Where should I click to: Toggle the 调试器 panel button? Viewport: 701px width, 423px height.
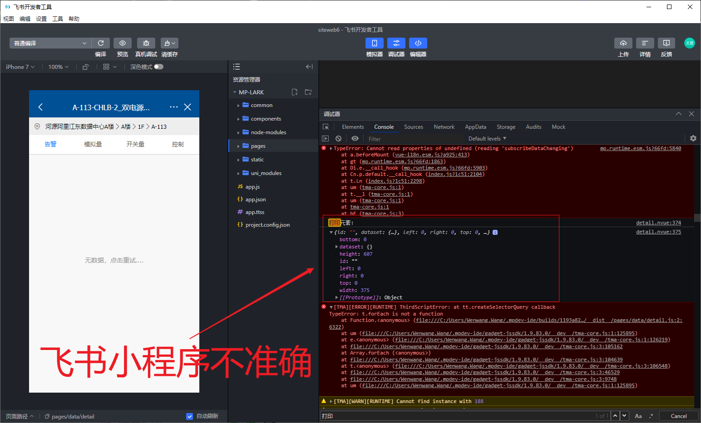tap(396, 43)
